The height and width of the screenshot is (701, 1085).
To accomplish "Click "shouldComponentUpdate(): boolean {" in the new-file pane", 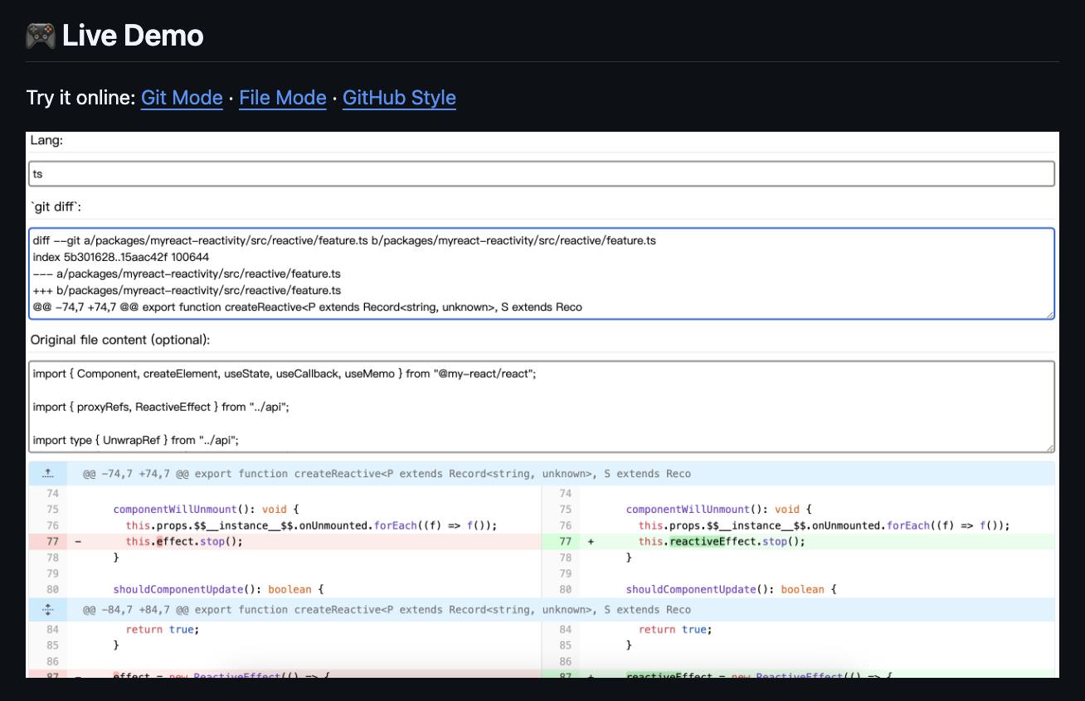I will coord(731,590).
